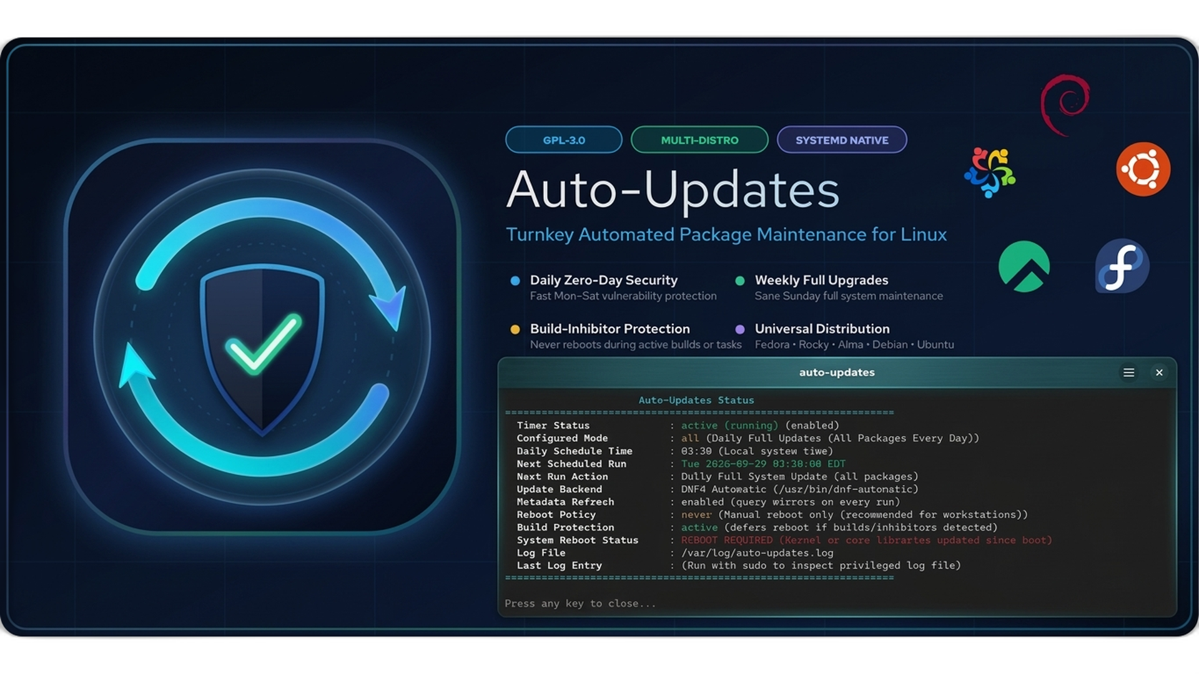Click the blue Daily Zero-Day Security bullet
The image size is (1199, 674).
(x=515, y=281)
